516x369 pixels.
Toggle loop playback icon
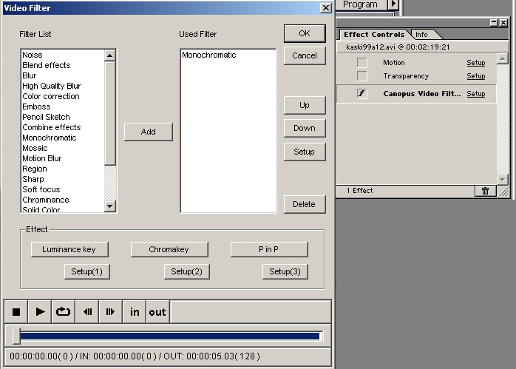[63, 312]
